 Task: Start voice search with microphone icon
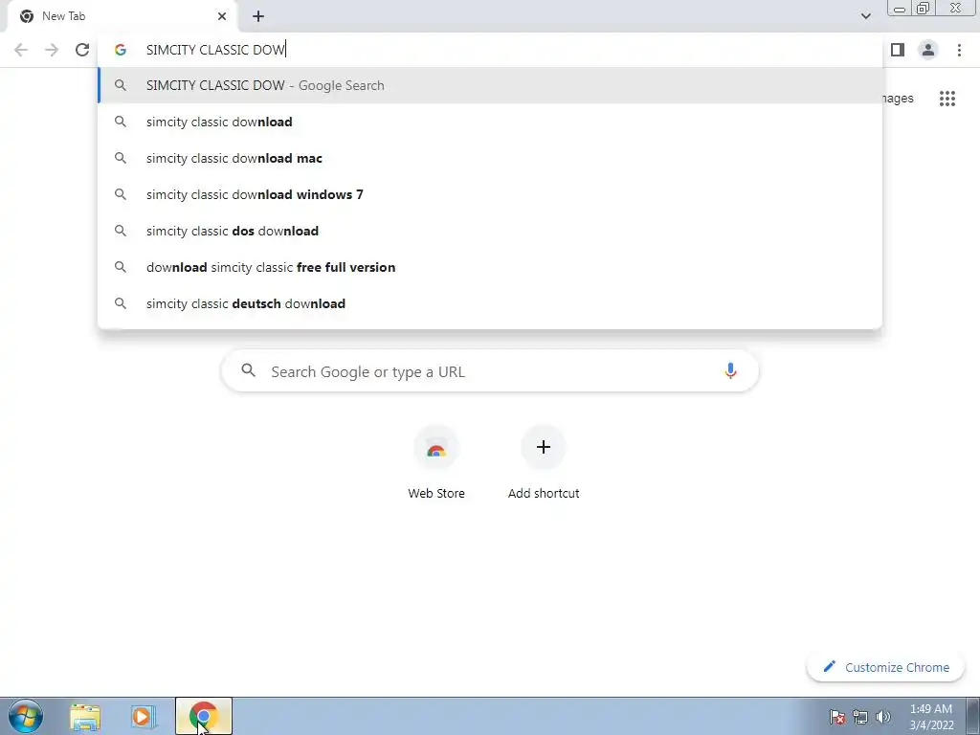730,371
